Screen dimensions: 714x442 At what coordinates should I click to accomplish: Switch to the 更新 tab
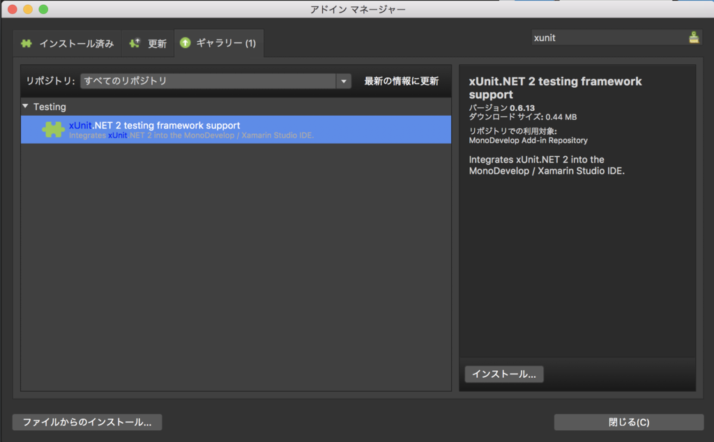pos(148,43)
